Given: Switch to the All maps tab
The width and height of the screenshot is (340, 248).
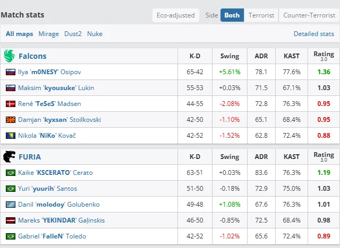Looking at the screenshot, I should coord(19,34).
